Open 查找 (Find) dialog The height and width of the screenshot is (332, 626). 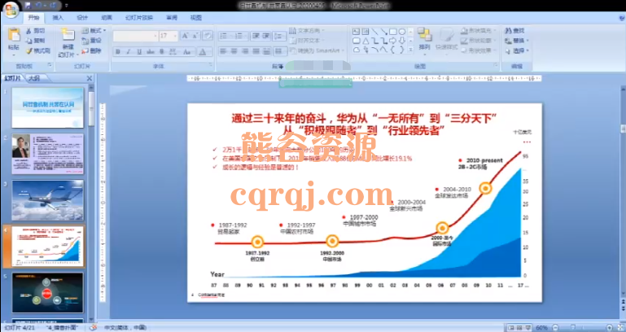[x=515, y=31]
